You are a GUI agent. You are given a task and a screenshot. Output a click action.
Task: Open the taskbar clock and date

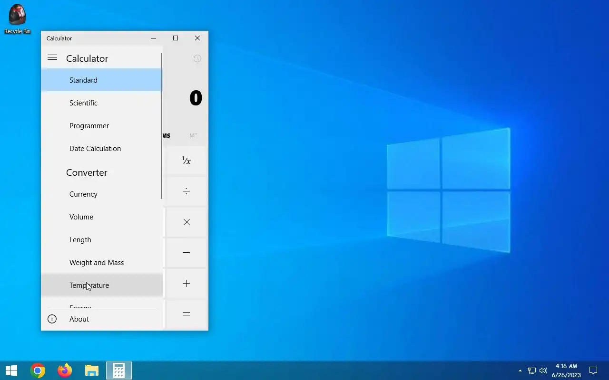[x=566, y=370]
